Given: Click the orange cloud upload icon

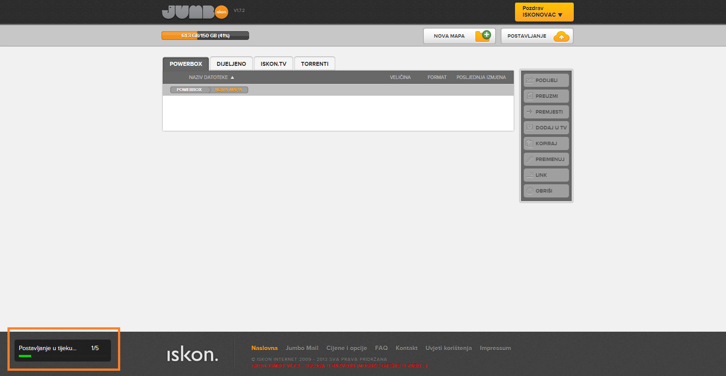Looking at the screenshot, I should click(561, 36).
